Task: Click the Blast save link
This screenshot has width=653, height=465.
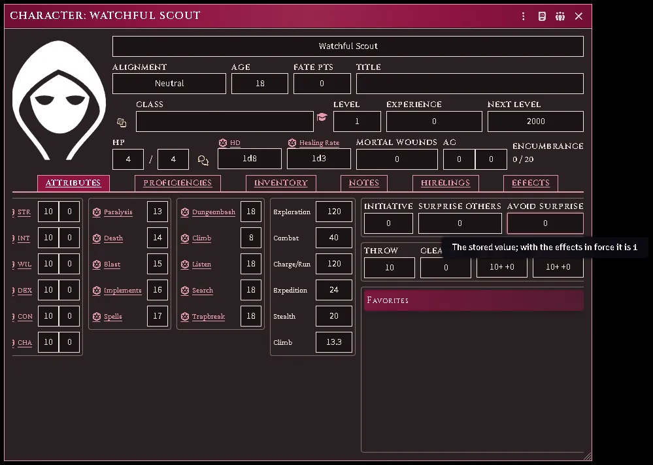Action: pyautogui.click(x=112, y=265)
